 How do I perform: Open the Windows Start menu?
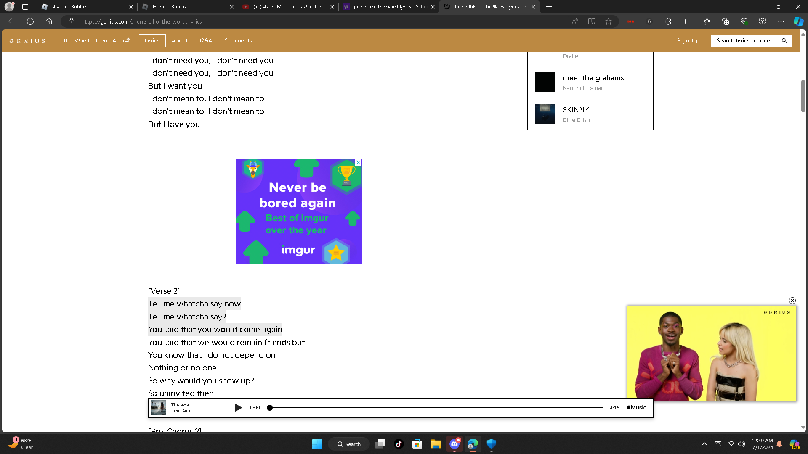pyautogui.click(x=317, y=444)
